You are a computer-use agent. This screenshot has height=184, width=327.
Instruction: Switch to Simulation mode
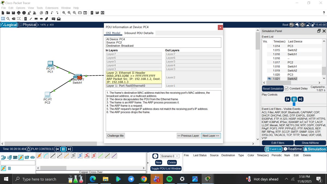(x=315, y=149)
